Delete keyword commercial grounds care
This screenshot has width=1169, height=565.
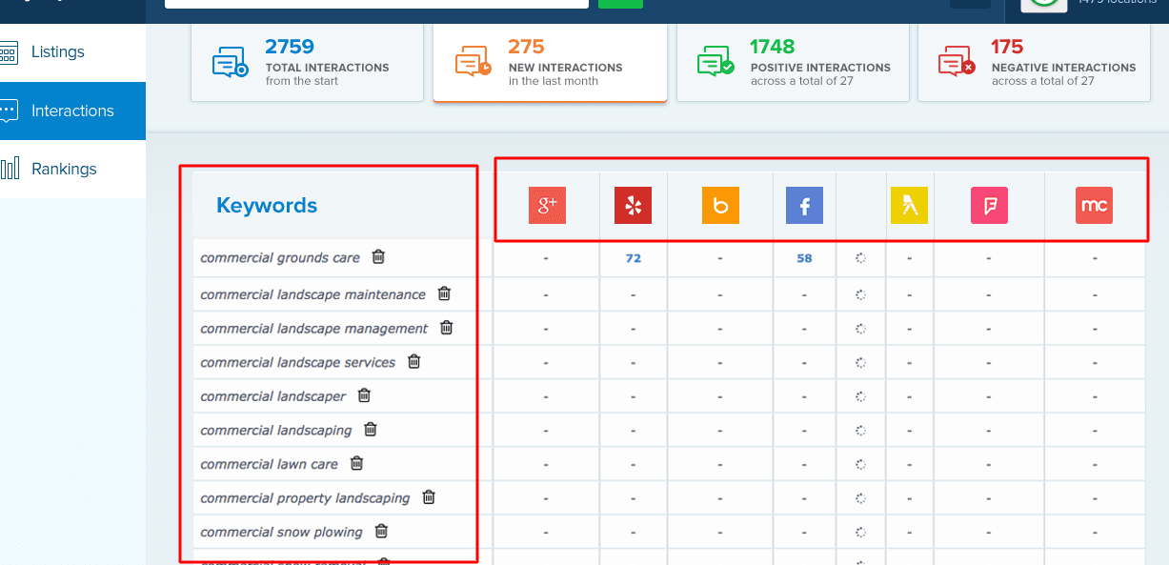[378, 256]
